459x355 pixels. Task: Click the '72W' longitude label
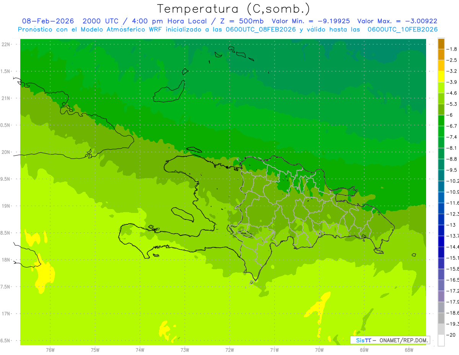pyautogui.click(x=229, y=350)
